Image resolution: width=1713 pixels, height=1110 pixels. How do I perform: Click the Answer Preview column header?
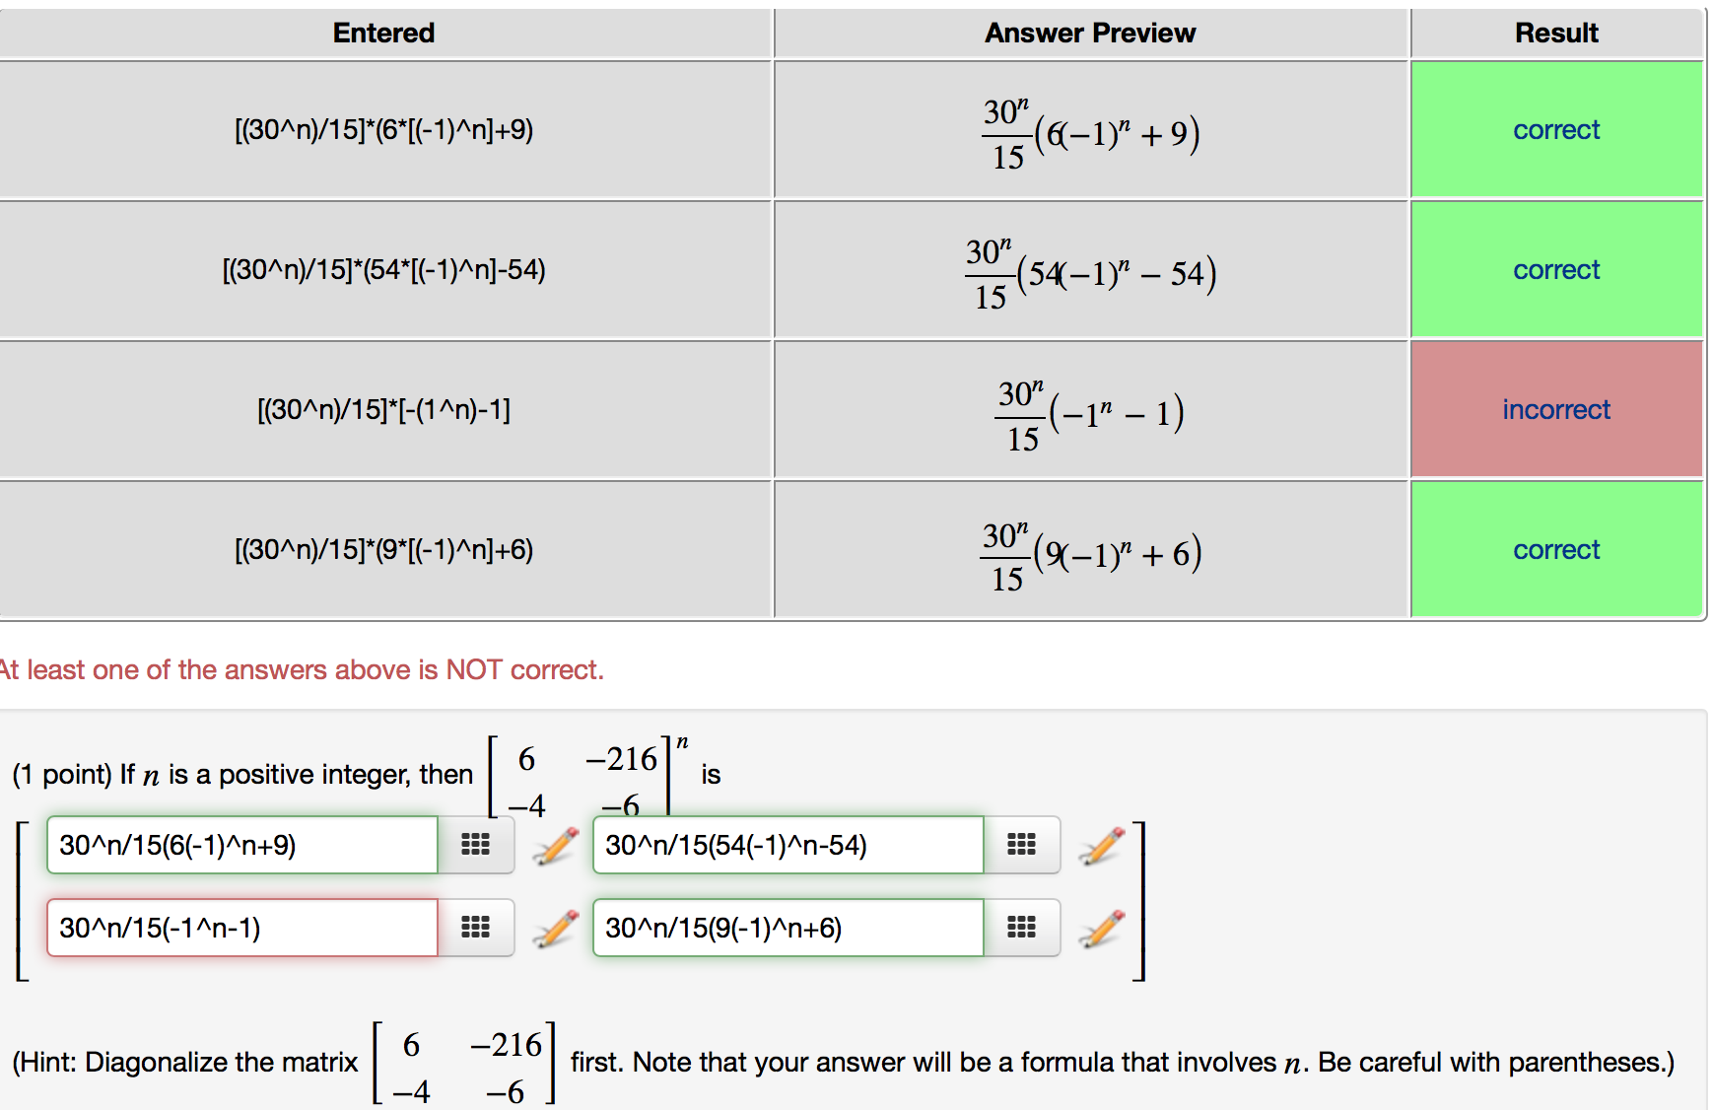click(1090, 33)
